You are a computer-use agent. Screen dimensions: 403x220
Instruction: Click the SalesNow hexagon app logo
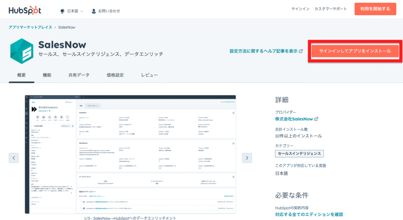(22, 51)
